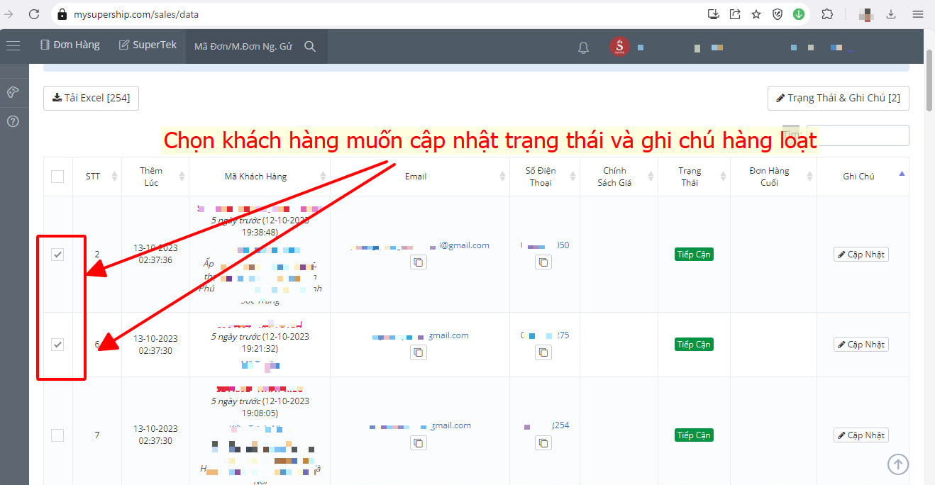Click Tiếp Cận status badge of row 6
This screenshot has height=485, width=935.
694,345
